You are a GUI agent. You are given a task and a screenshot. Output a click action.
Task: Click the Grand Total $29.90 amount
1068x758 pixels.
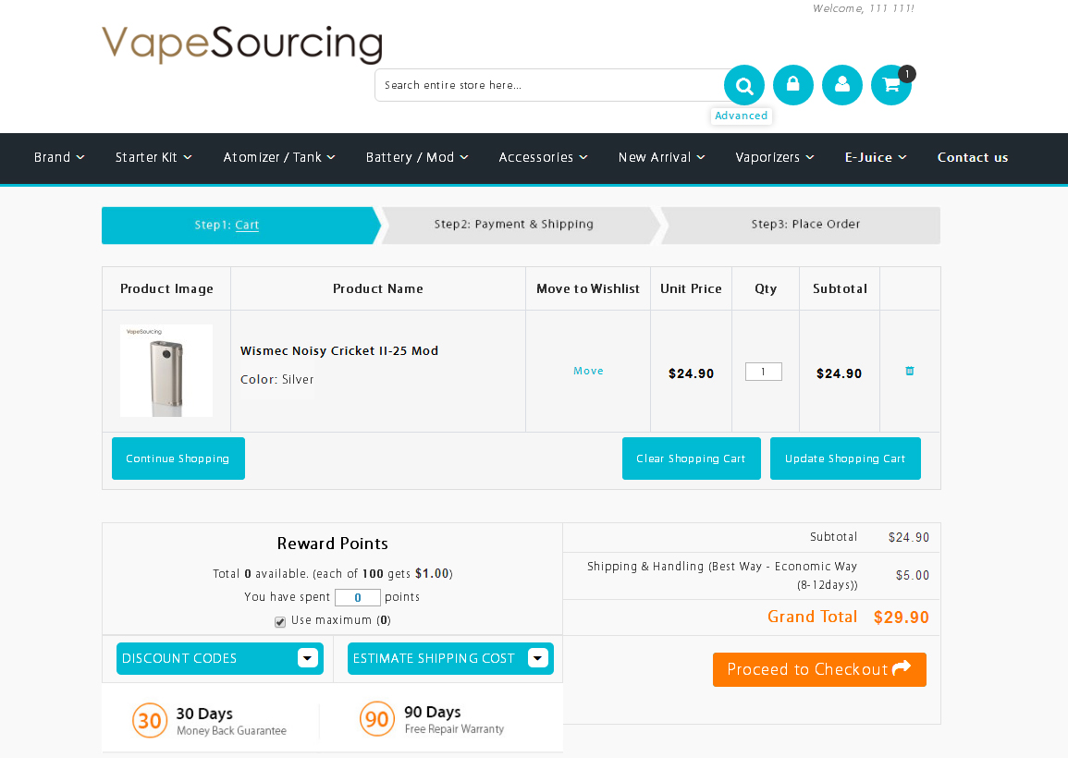[902, 617]
